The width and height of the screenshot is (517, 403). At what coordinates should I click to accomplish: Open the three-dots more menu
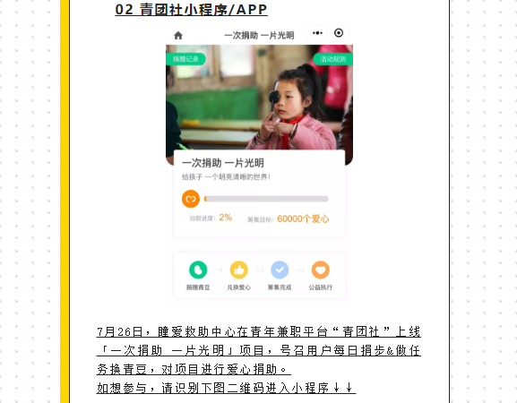317,33
